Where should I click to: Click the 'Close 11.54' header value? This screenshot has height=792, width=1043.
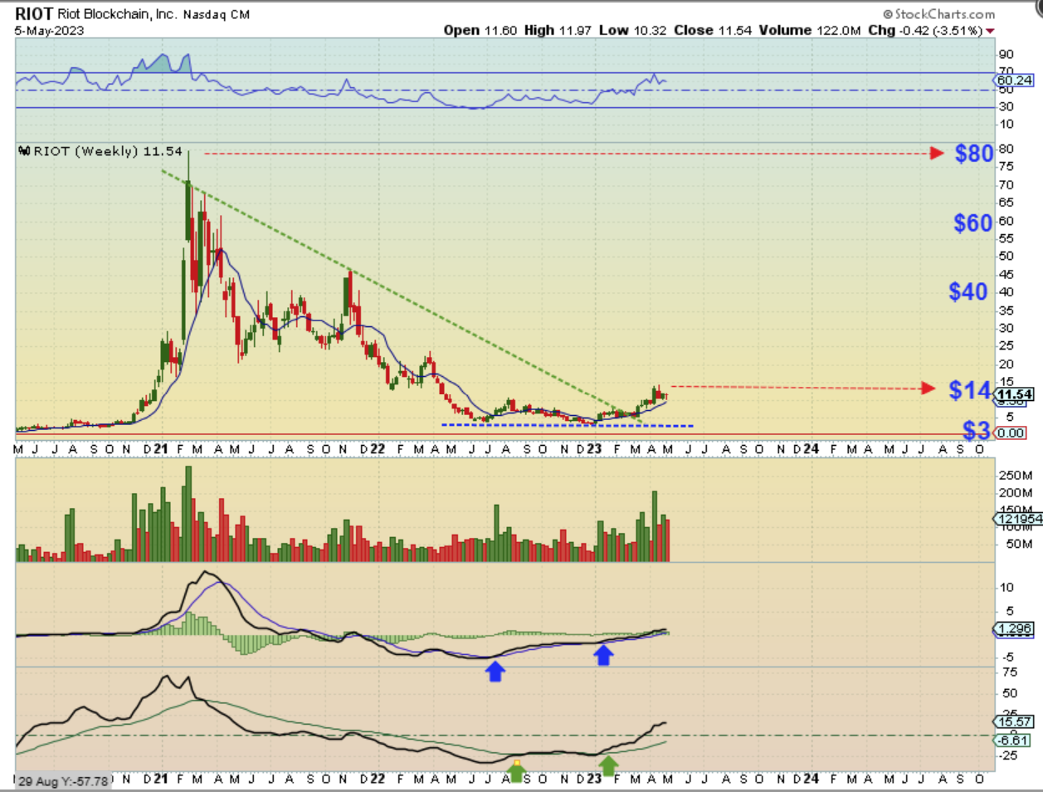tap(713, 30)
